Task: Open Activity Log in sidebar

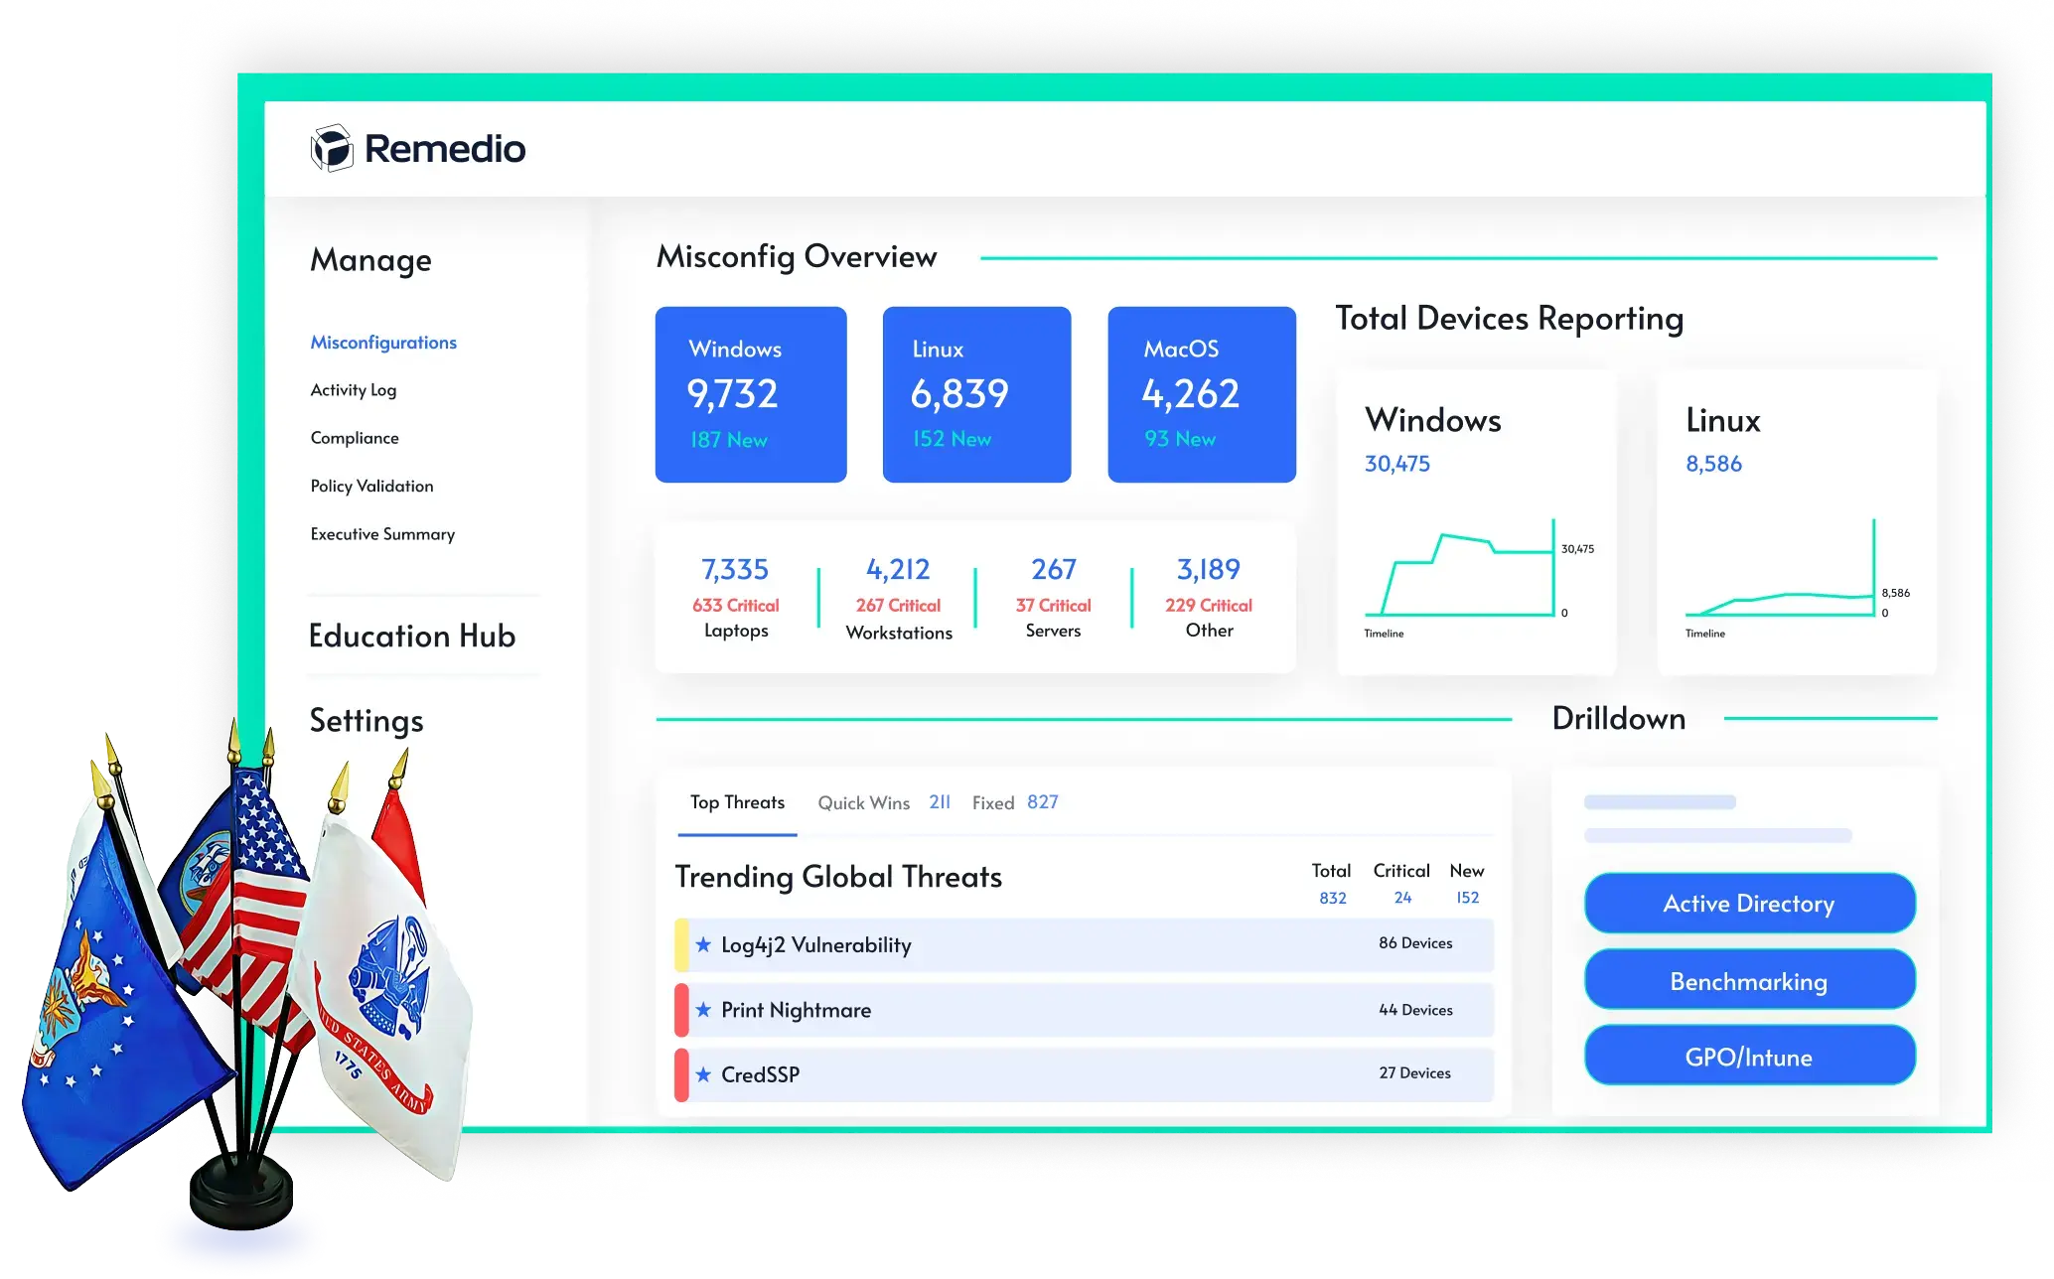Action: 353,389
